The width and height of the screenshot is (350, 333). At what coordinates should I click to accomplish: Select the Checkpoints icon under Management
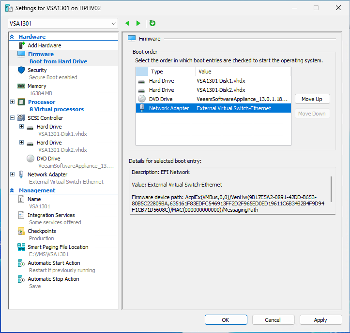pos(21,231)
